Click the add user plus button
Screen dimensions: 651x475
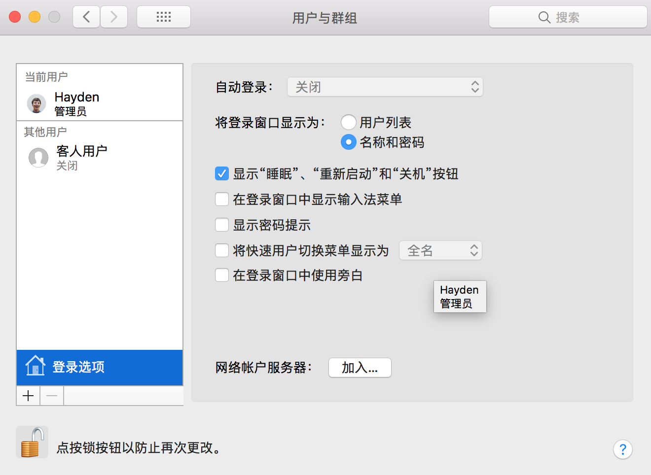28,396
